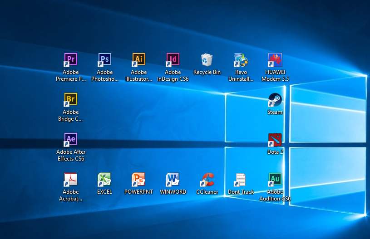Viewport: 370px width, 239px height.
Task: Click the EXCEL shortcut icon
Action: [x=104, y=179]
